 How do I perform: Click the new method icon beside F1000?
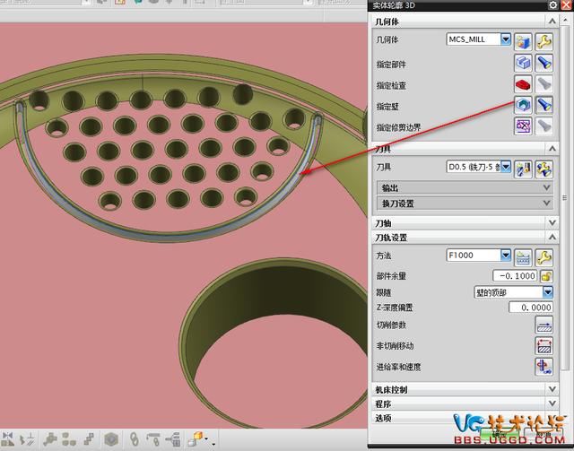[523, 257]
